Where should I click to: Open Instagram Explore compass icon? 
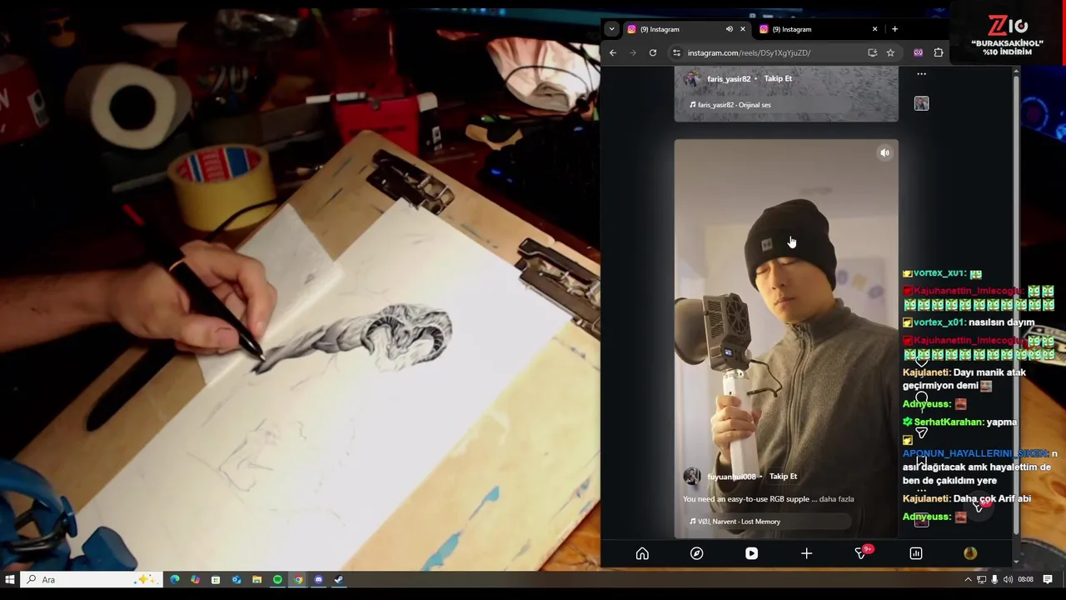point(696,553)
